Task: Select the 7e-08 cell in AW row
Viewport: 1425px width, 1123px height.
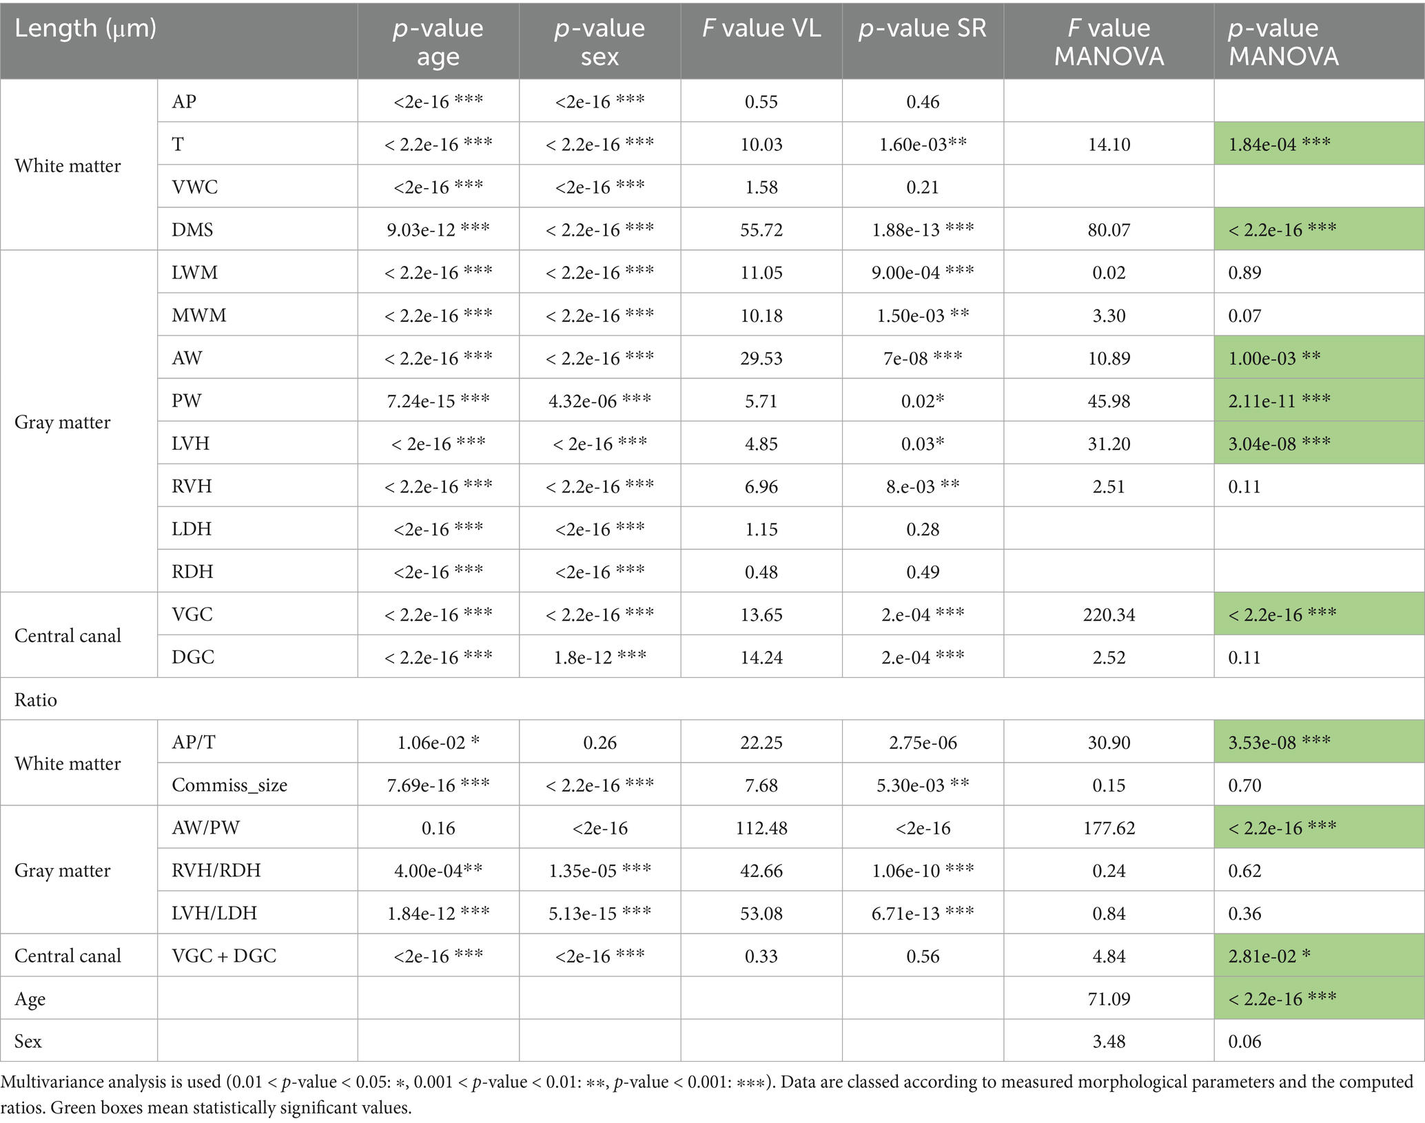Action: pyautogui.click(x=923, y=358)
